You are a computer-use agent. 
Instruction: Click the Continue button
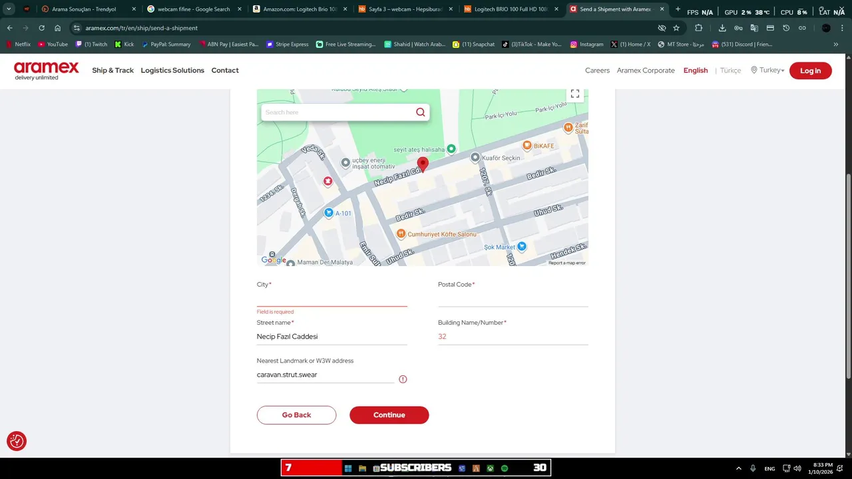tap(389, 415)
